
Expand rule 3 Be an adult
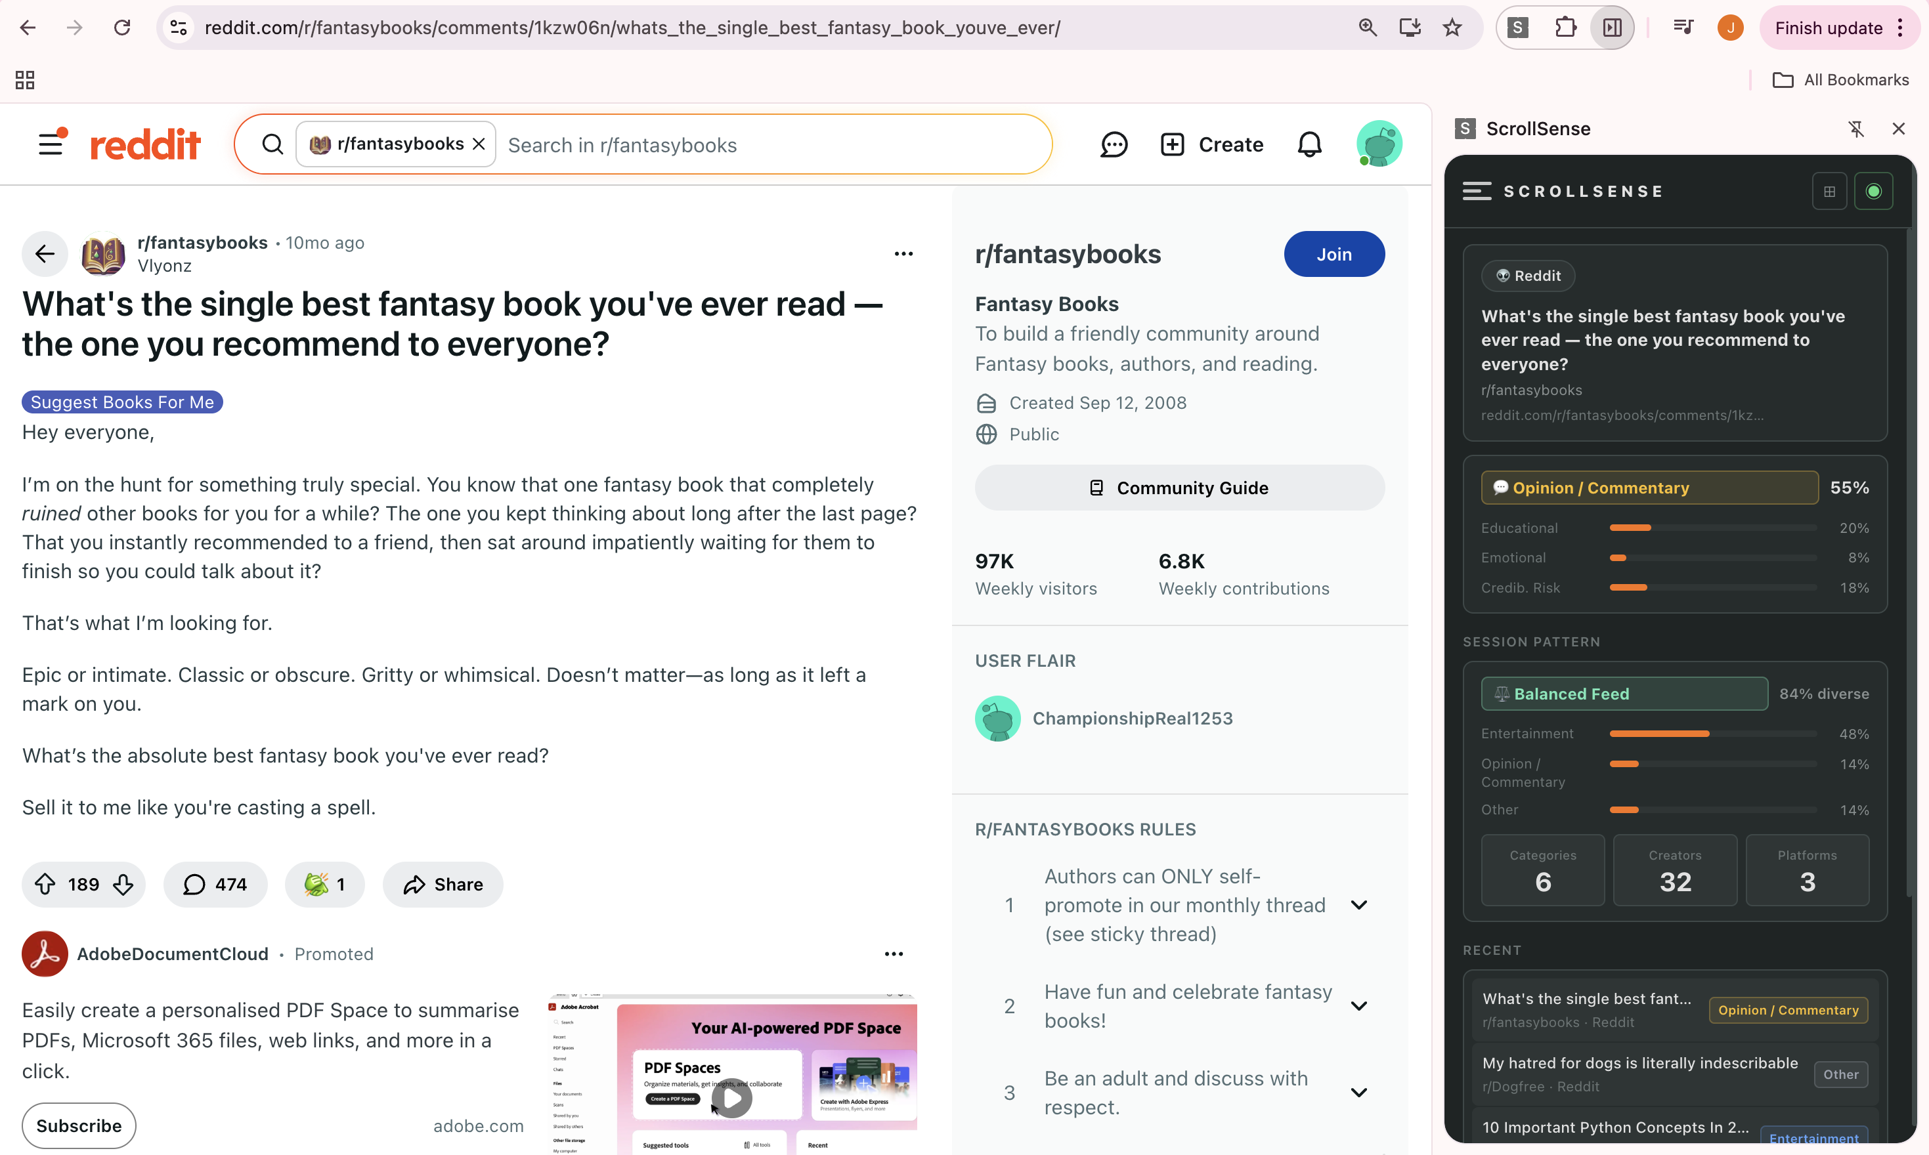[1358, 1093]
